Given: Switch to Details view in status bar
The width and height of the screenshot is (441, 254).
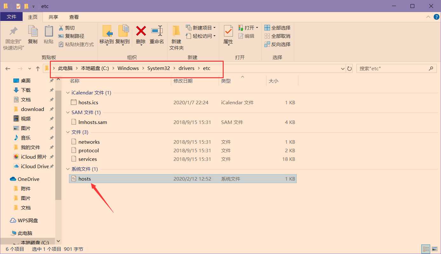Looking at the screenshot, I should pyautogui.click(x=426, y=249).
